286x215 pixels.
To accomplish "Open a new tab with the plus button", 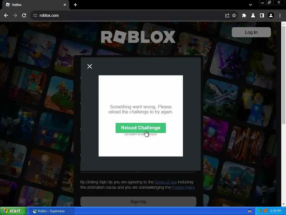I will (75, 5).
